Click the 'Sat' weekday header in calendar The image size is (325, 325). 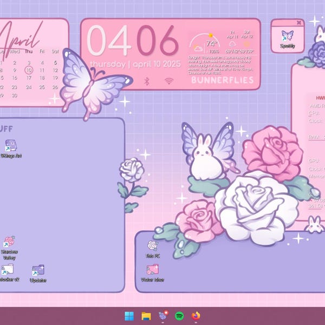pos(55,51)
